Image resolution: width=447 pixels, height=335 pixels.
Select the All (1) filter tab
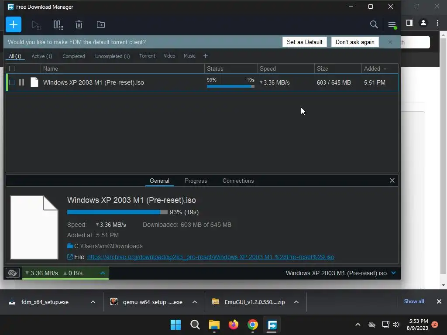click(x=15, y=56)
